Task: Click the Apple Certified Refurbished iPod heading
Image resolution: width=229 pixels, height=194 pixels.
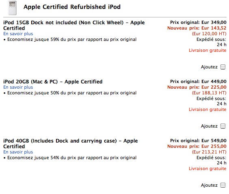Action: point(72,7)
